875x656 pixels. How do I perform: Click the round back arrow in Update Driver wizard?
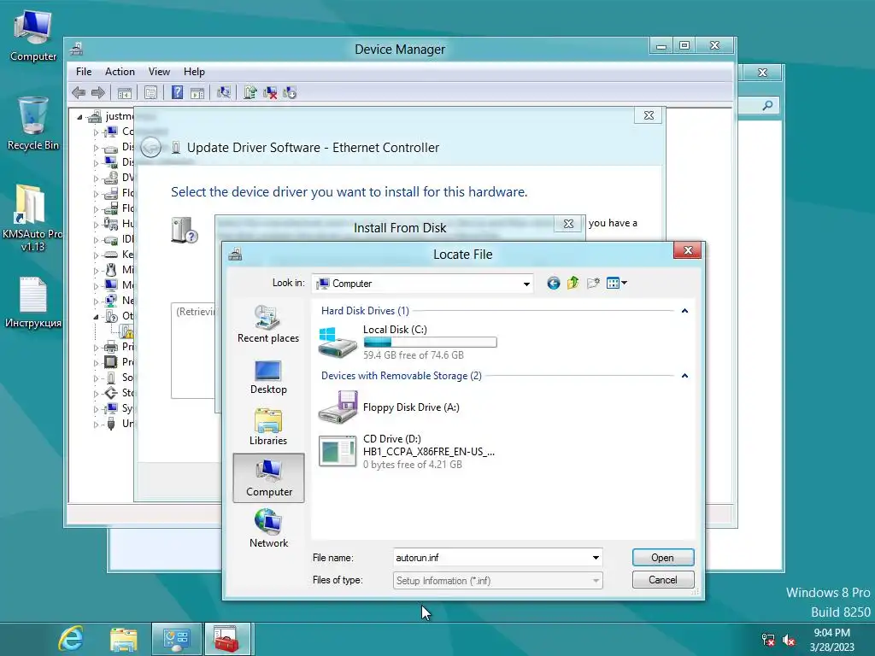(x=150, y=147)
